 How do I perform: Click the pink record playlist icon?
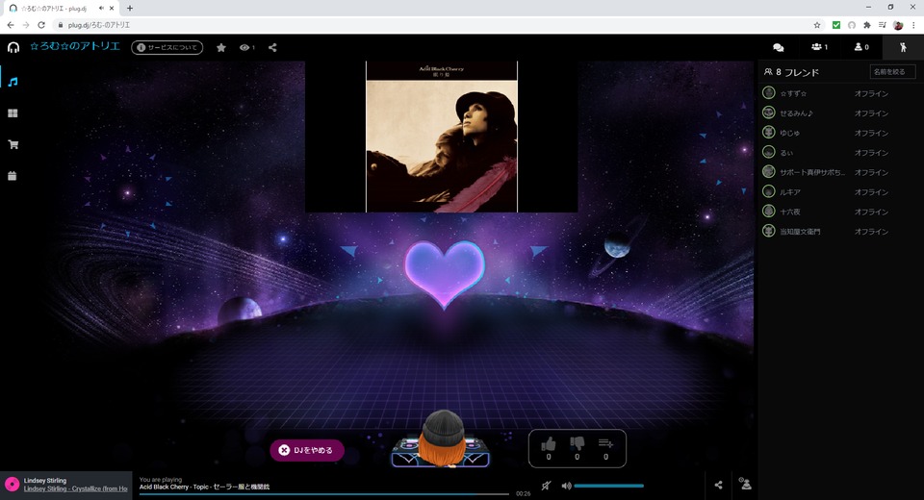click(x=13, y=485)
